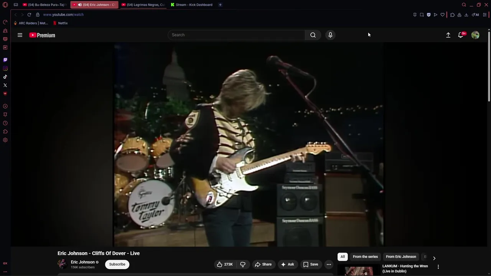Select From the series chip

point(365,257)
